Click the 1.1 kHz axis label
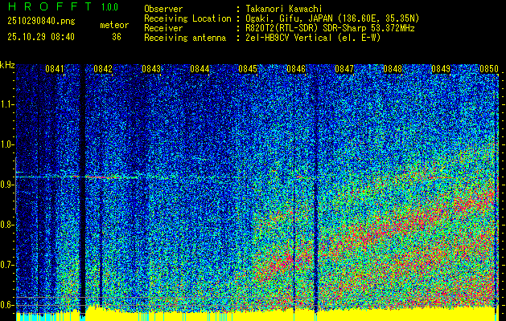This screenshot has height=321, width=506. pos(6,104)
